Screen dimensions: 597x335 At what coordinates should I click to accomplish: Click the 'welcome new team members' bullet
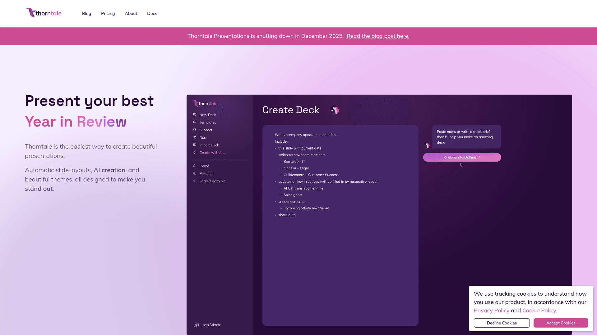(x=302, y=155)
